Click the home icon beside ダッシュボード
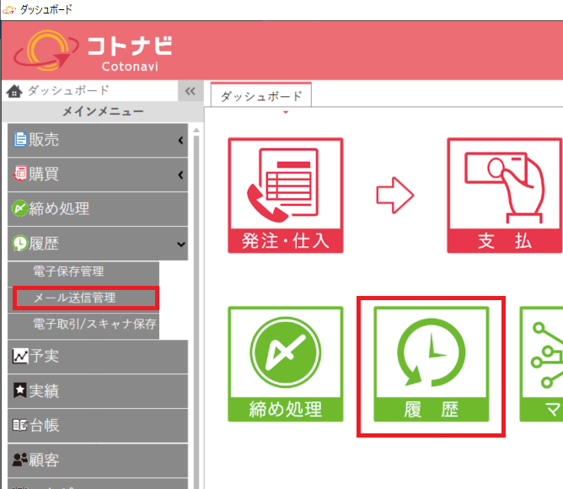 point(14,91)
